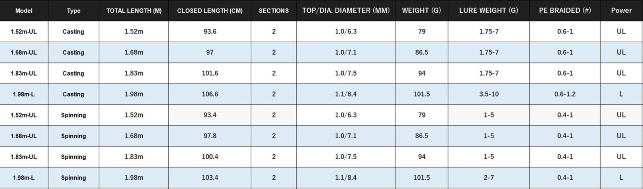643x189 pixels.
Task: Click the Type column header
Action: pyautogui.click(x=74, y=10)
